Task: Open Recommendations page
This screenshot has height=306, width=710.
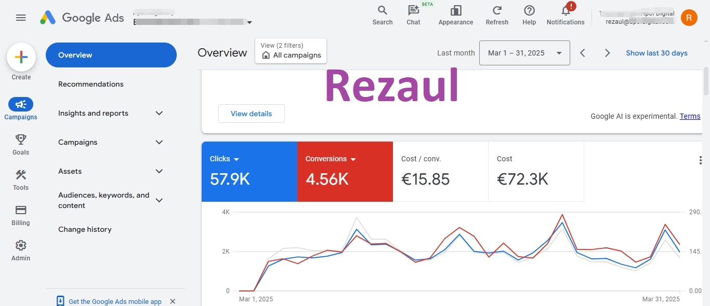Action: 91,84
